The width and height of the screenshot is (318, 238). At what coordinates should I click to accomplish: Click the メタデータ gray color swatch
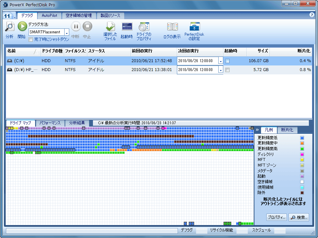[x=302, y=171]
